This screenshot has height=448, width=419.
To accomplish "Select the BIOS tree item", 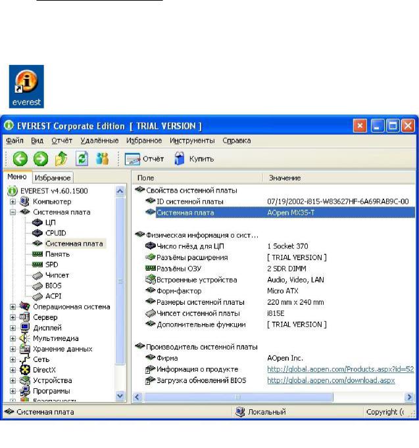I will [x=53, y=286].
